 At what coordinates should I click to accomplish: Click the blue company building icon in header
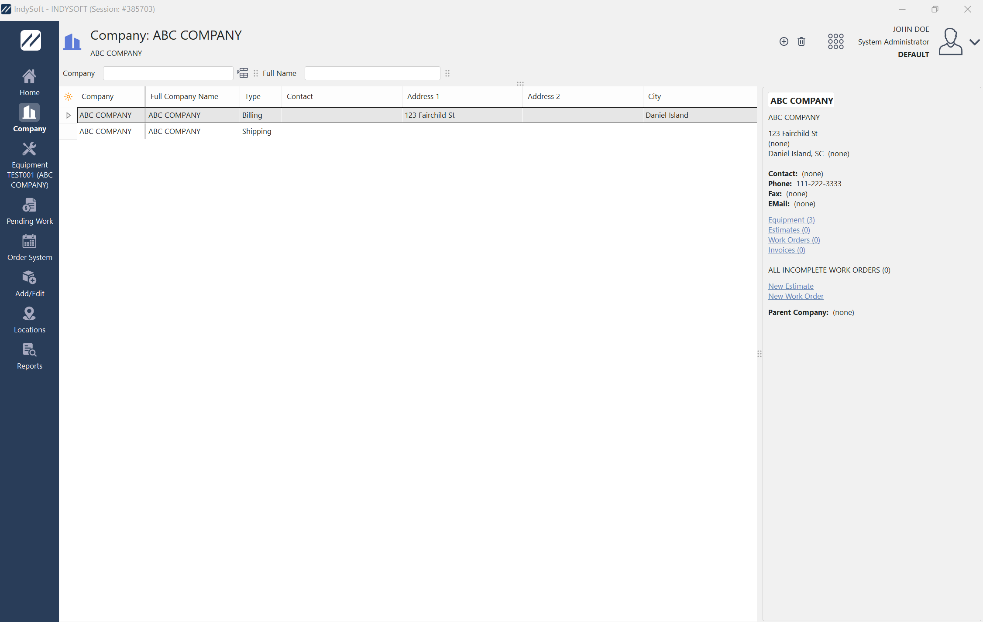point(72,42)
